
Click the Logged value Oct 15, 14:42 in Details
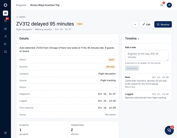coord(107,101)
